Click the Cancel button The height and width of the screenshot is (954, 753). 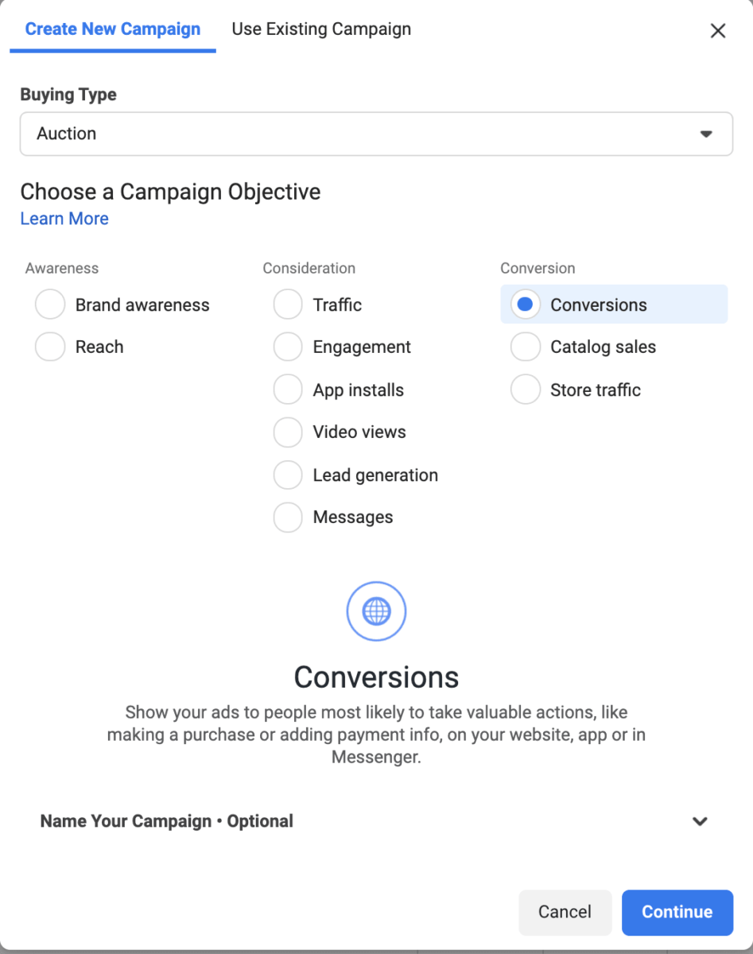point(565,912)
